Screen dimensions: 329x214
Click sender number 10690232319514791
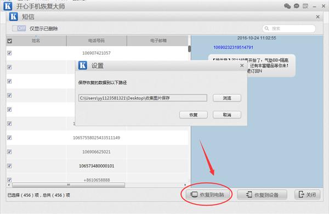pyautogui.click(x=233, y=47)
